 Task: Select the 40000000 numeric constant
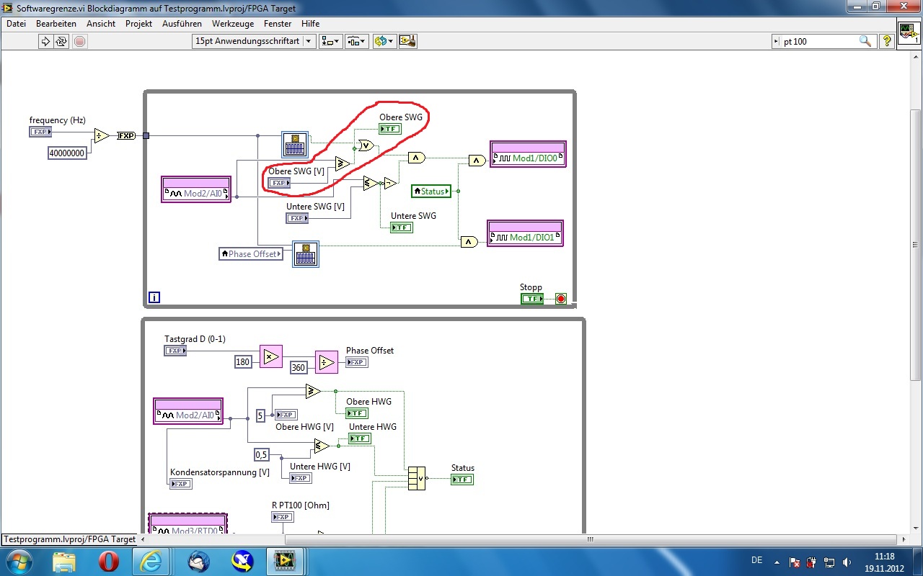pyautogui.click(x=67, y=153)
